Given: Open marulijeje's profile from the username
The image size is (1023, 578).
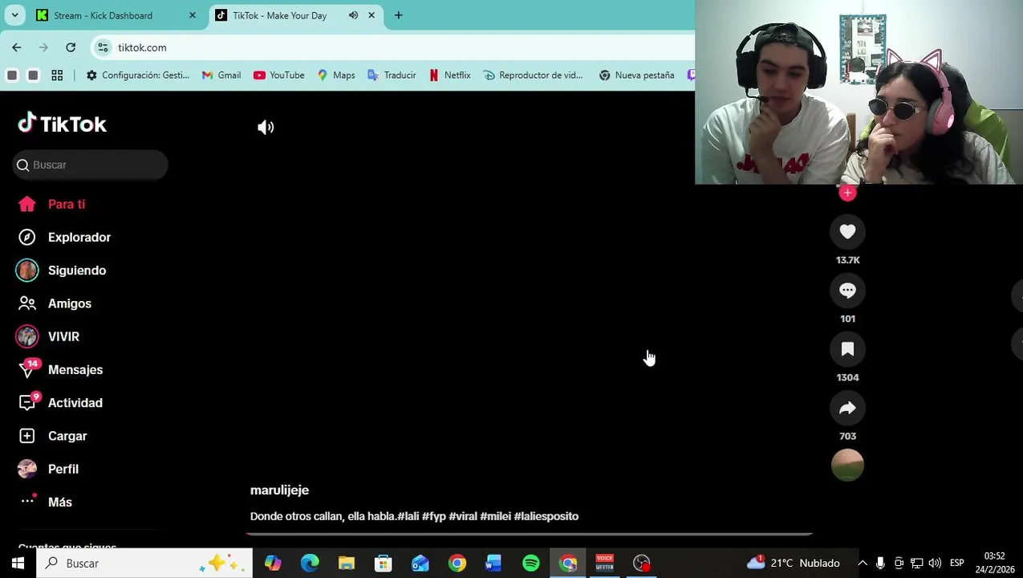Looking at the screenshot, I should pyautogui.click(x=279, y=490).
